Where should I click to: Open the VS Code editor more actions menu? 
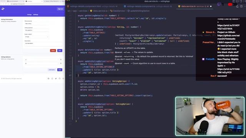pos(245,7)
